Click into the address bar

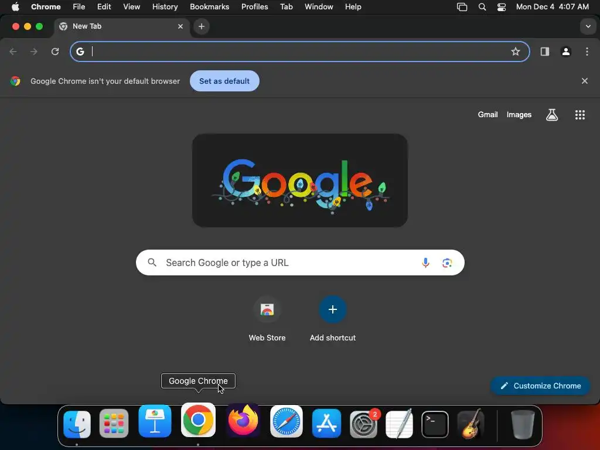tap(300, 52)
